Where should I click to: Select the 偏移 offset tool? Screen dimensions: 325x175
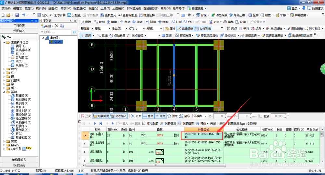point(228,22)
